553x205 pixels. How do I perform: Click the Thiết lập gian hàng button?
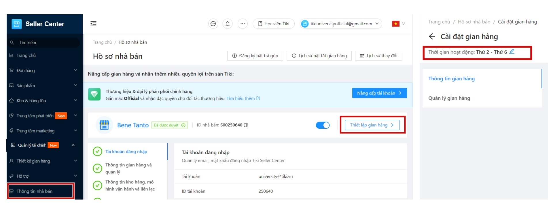click(x=372, y=125)
